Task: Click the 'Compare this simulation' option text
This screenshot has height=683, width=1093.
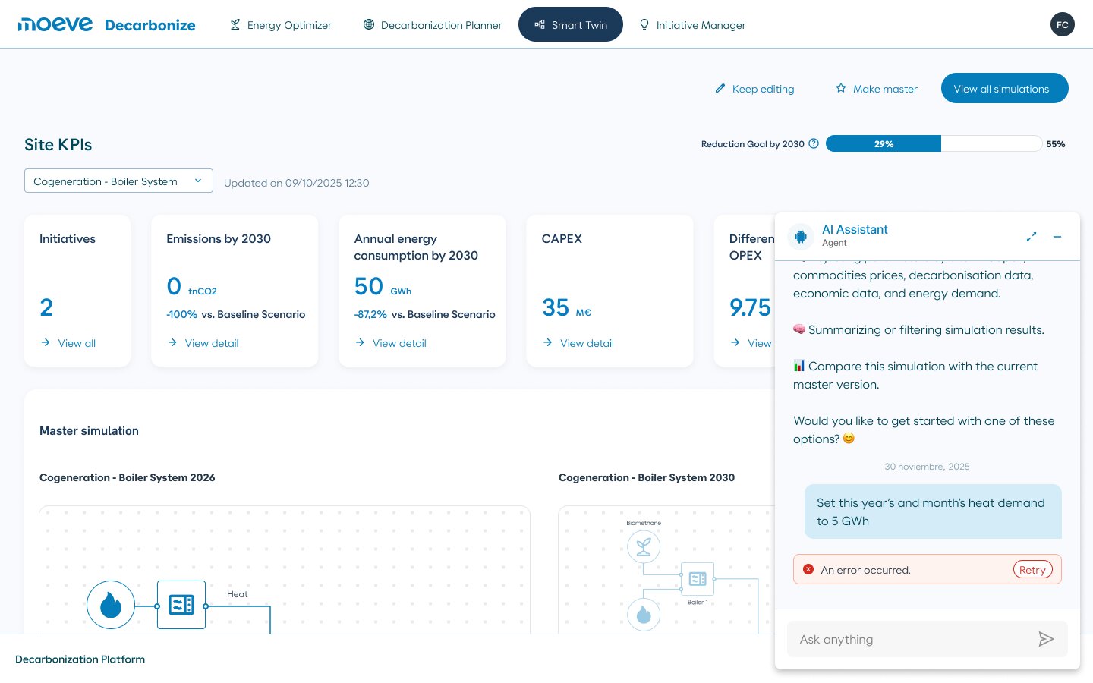Action: 915,375
